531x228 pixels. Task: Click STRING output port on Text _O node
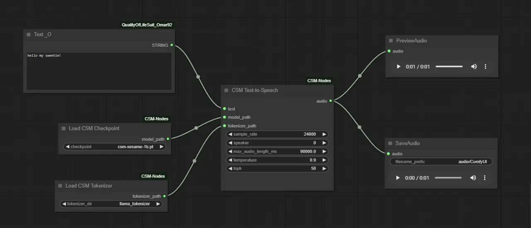[x=172, y=45]
